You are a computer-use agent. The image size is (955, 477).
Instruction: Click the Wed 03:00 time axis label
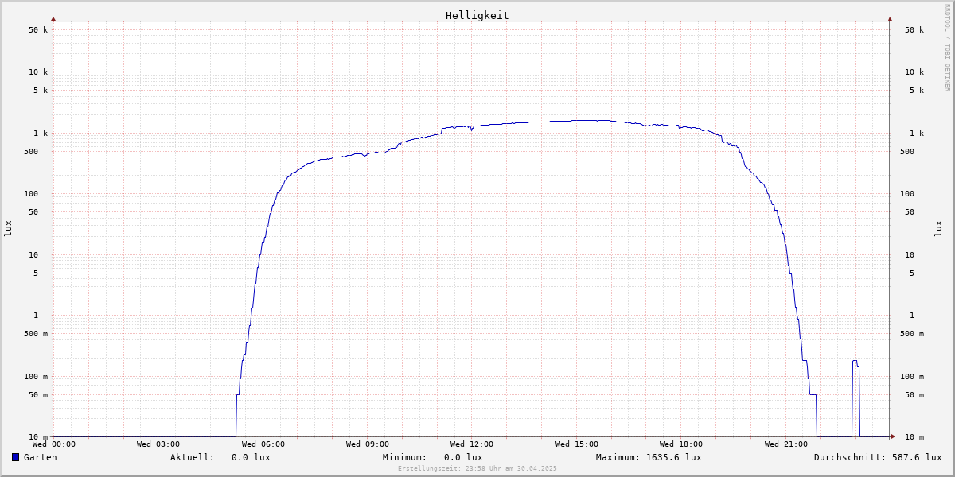158,444
